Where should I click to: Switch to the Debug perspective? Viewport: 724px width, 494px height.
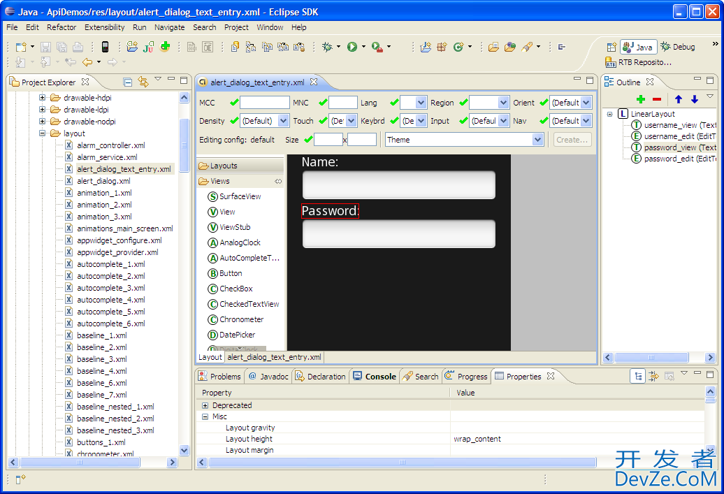click(x=678, y=47)
